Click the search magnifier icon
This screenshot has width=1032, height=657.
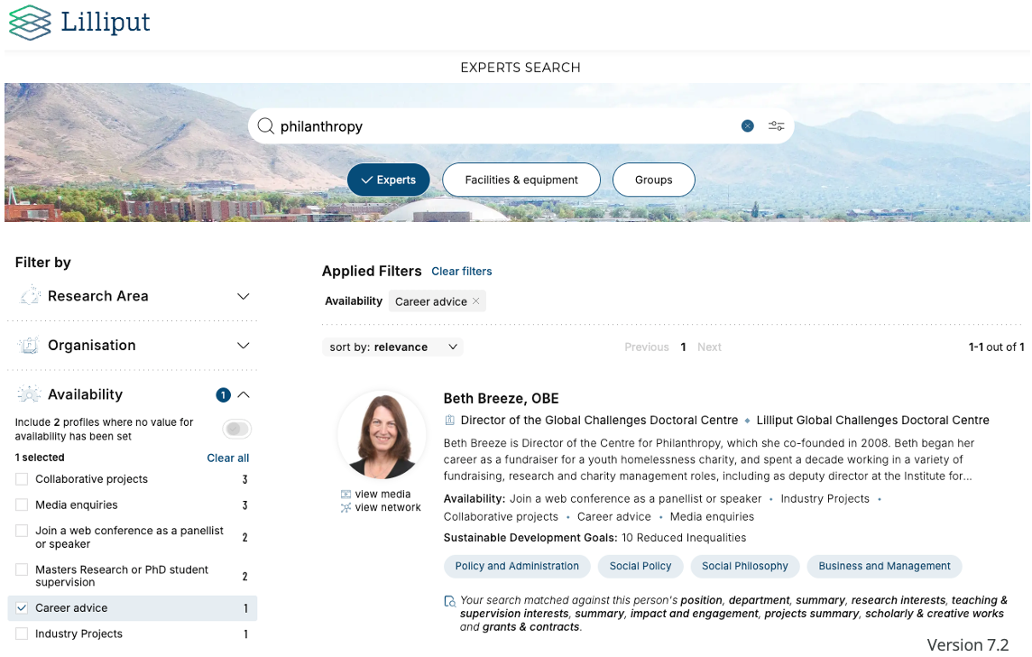tap(265, 126)
